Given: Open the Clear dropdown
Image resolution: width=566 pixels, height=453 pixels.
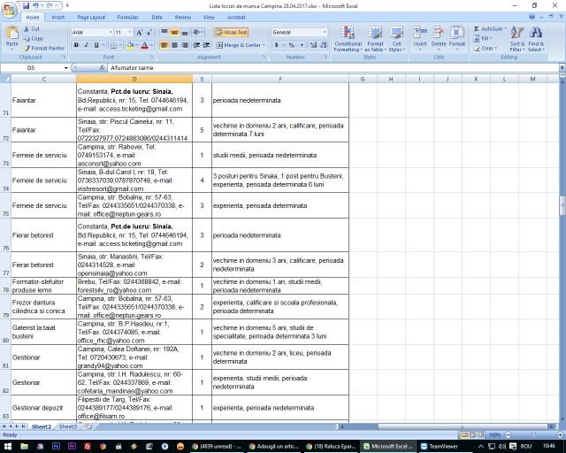Looking at the screenshot, I should [486, 48].
